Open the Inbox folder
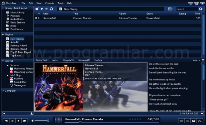Image resolution: width=206 pixels, height=125 pixels. click(x=13, y=26)
